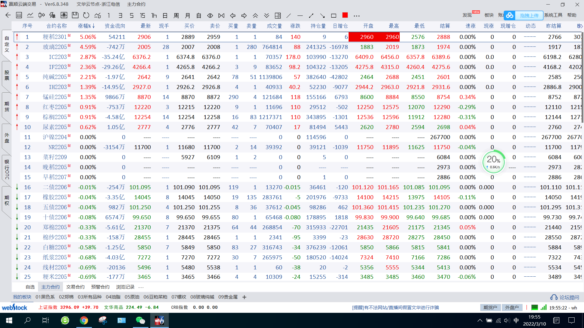Image resolution: width=584 pixels, height=328 pixels.
Task: Switch to the 浏览记录 bottom tab
Action: (125, 287)
